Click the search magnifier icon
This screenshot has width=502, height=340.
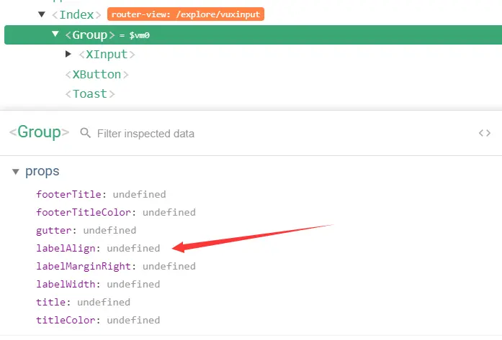pos(85,132)
